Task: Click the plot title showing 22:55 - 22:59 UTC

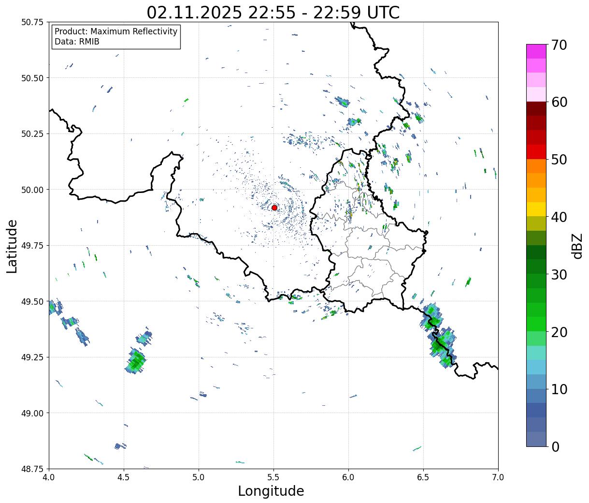Action: click(273, 12)
